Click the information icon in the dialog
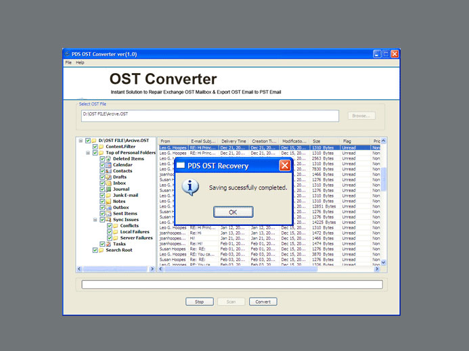Screen dimensions: 469x351 (x=190, y=187)
